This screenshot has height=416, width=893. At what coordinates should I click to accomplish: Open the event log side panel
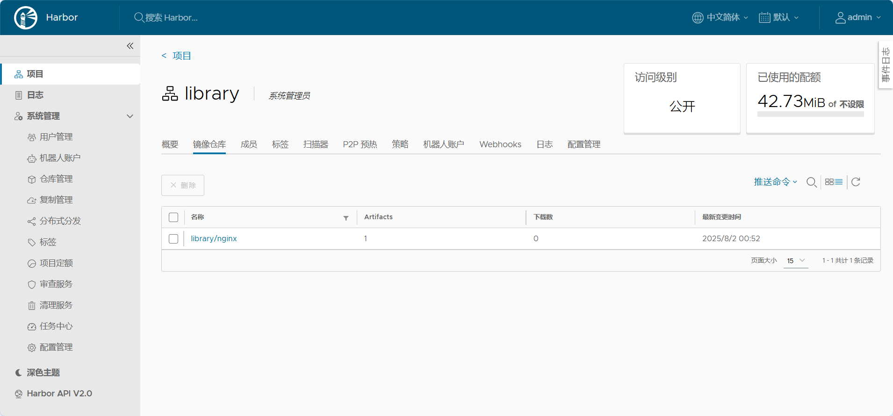coord(886,65)
